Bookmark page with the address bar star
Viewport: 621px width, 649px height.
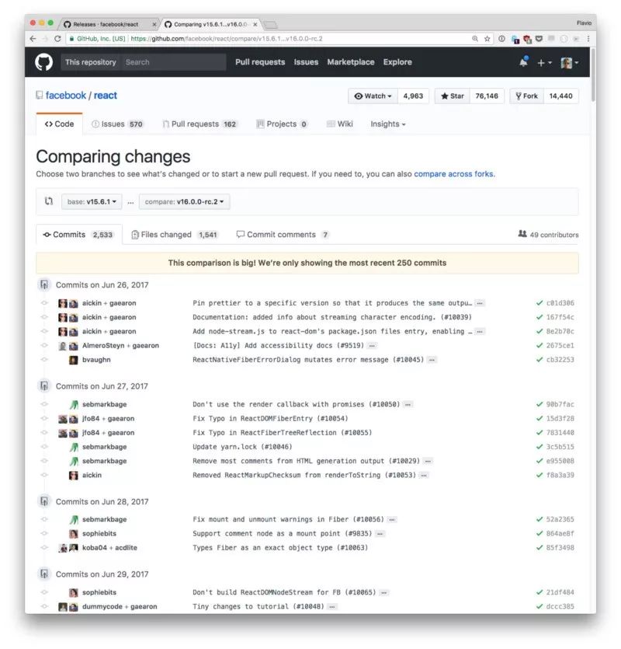[x=487, y=38]
